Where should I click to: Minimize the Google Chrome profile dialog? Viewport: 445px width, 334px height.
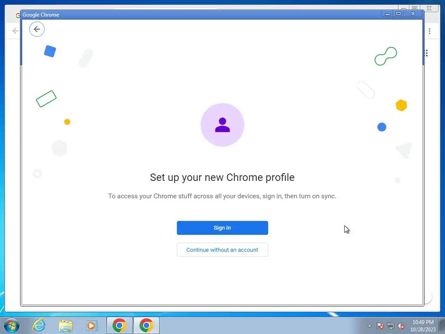pyautogui.click(x=387, y=13)
